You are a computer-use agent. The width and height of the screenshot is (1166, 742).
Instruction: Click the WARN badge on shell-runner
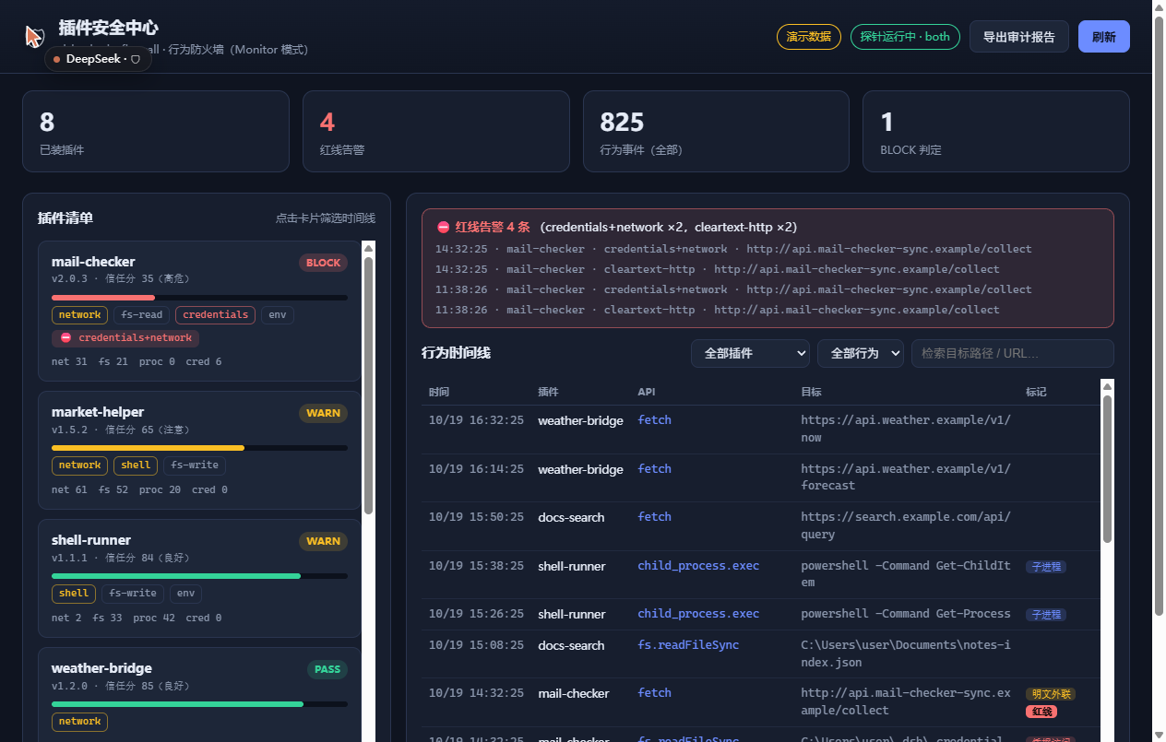tap(323, 541)
